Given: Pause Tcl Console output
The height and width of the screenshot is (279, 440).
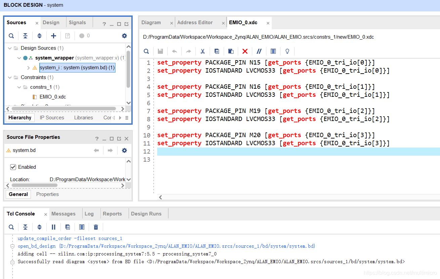Looking at the screenshot, I should tap(53, 227).
